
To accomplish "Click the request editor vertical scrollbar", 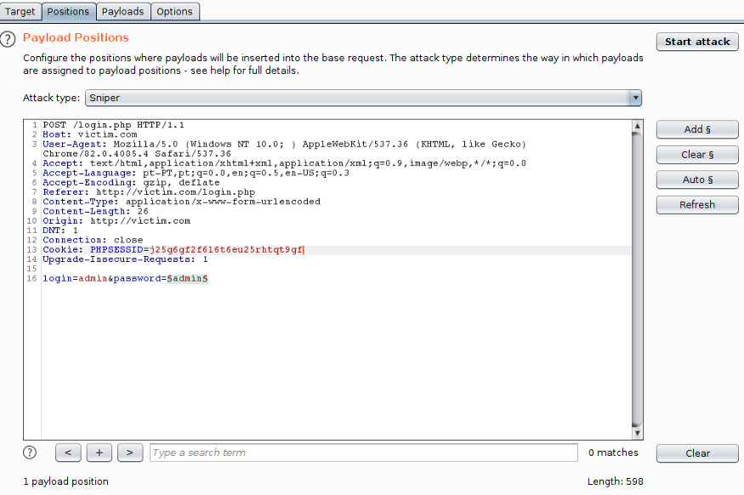I will tap(637, 272).
